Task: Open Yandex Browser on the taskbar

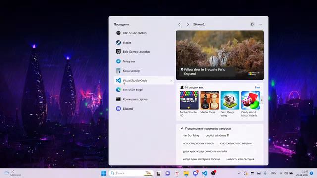Action: [x=177, y=173]
